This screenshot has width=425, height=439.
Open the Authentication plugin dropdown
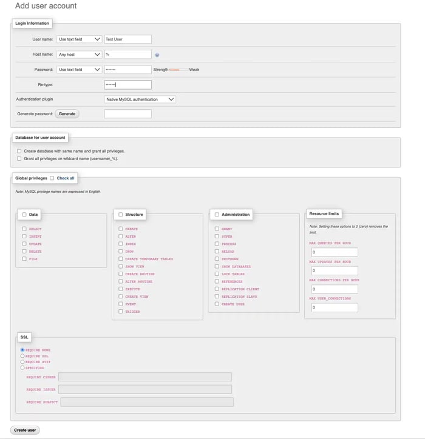pos(140,99)
